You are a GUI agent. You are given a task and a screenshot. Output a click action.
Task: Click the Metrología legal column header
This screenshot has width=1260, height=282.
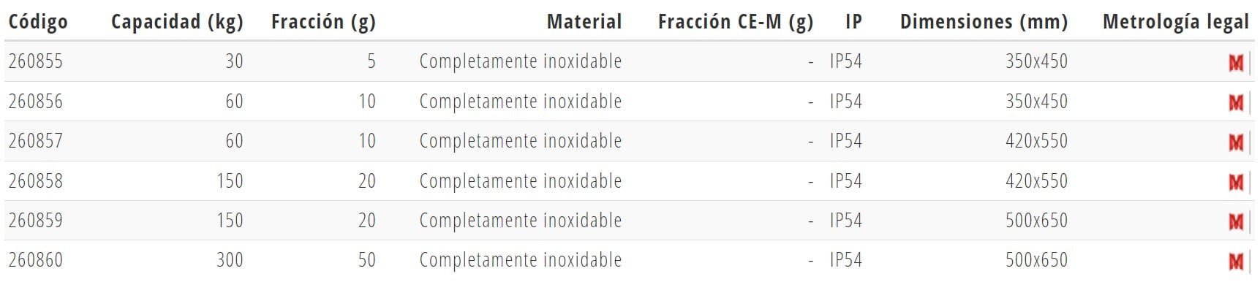pyautogui.click(x=1176, y=22)
